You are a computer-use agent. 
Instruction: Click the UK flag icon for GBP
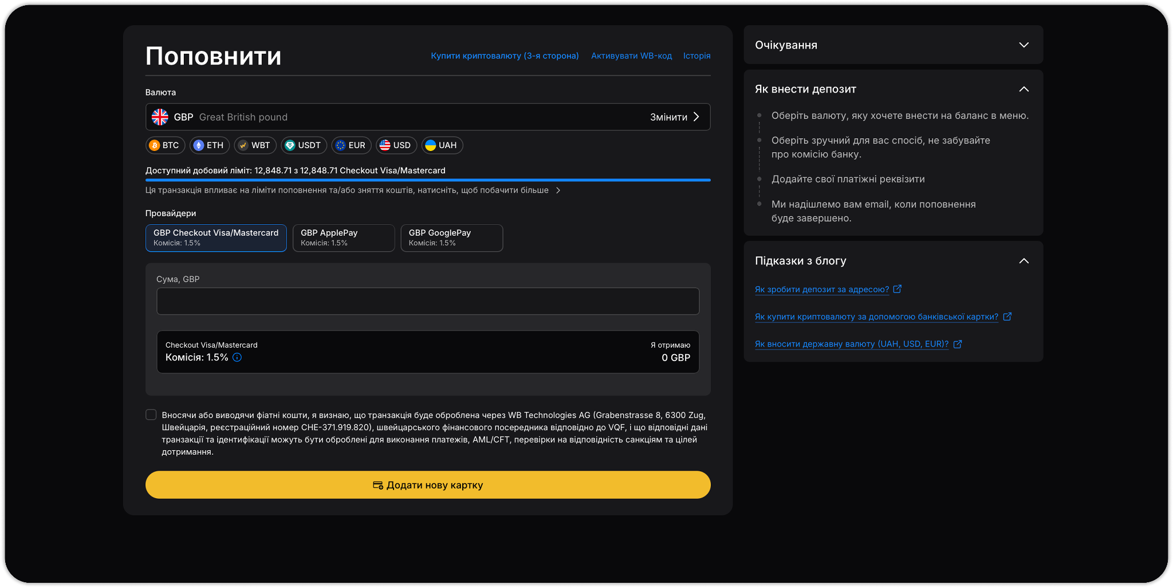pos(160,117)
